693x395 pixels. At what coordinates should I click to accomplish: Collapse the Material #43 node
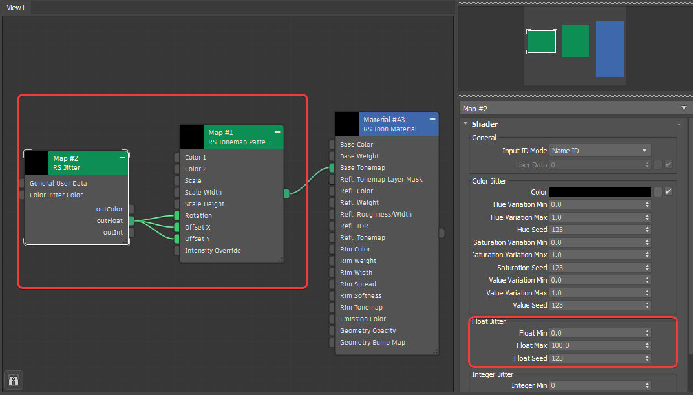[432, 119]
